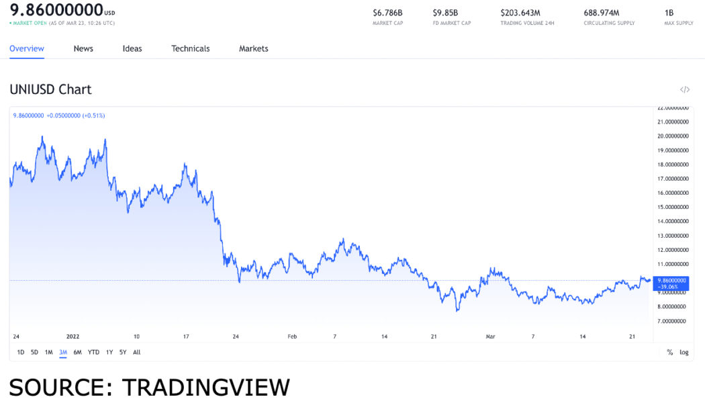Open the Ideas tab
This screenshot has width=705, height=403.
pos(132,48)
